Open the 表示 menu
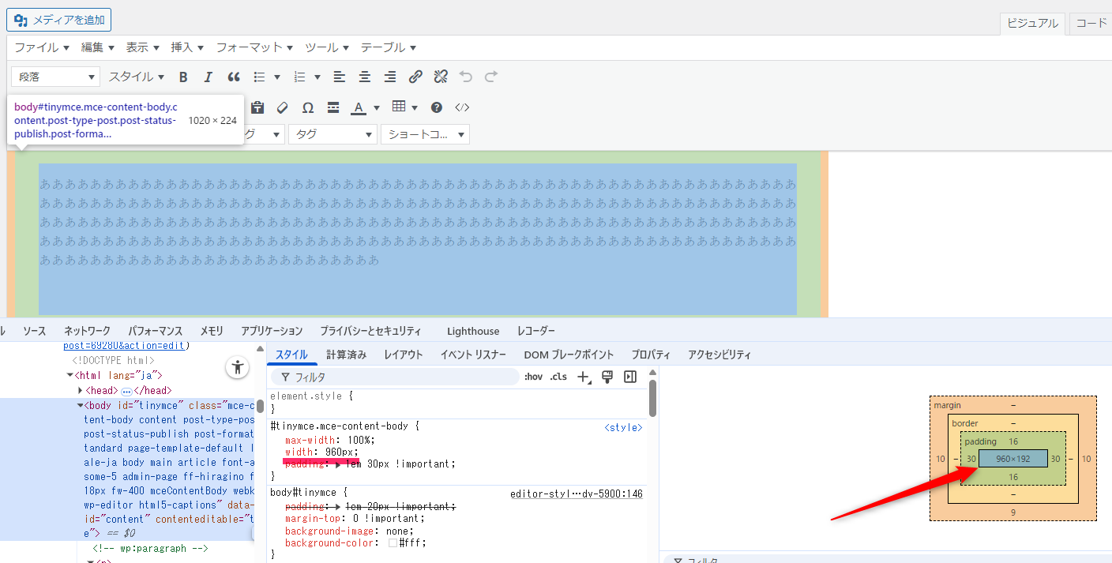The image size is (1112, 563). [143, 47]
